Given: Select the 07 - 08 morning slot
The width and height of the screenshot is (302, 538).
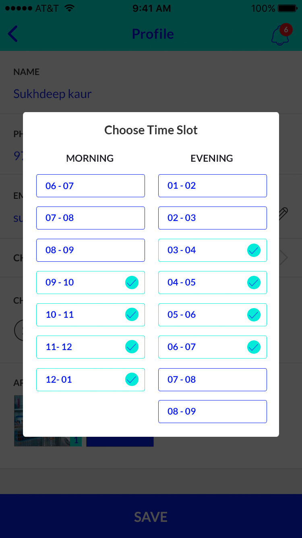Looking at the screenshot, I should (x=90, y=218).
